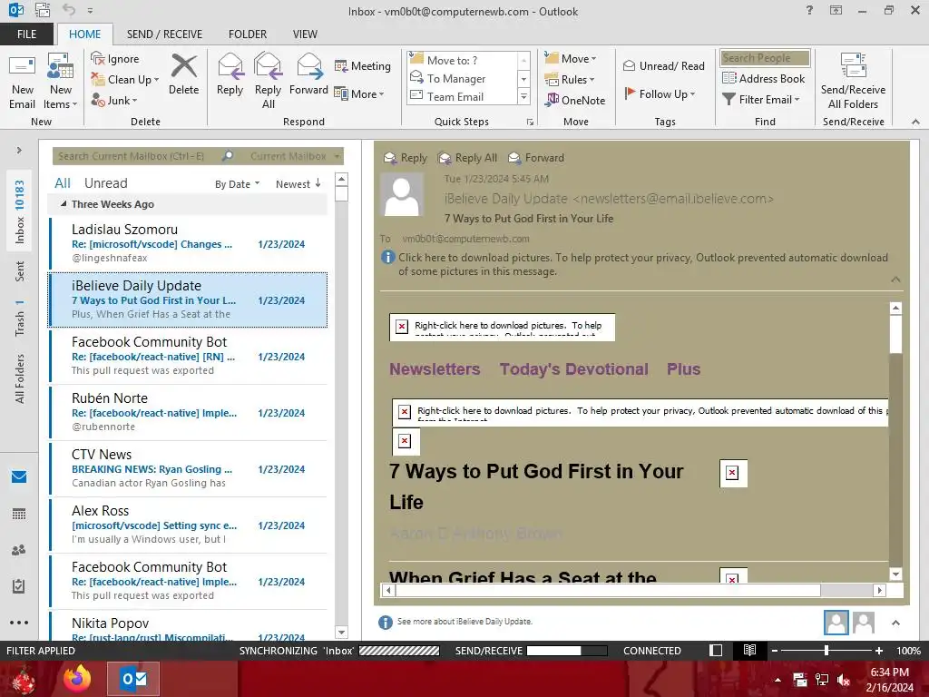Click the Ignore conversation icon
Viewport: 929px width, 697px height.
pyautogui.click(x=98, y=58)
